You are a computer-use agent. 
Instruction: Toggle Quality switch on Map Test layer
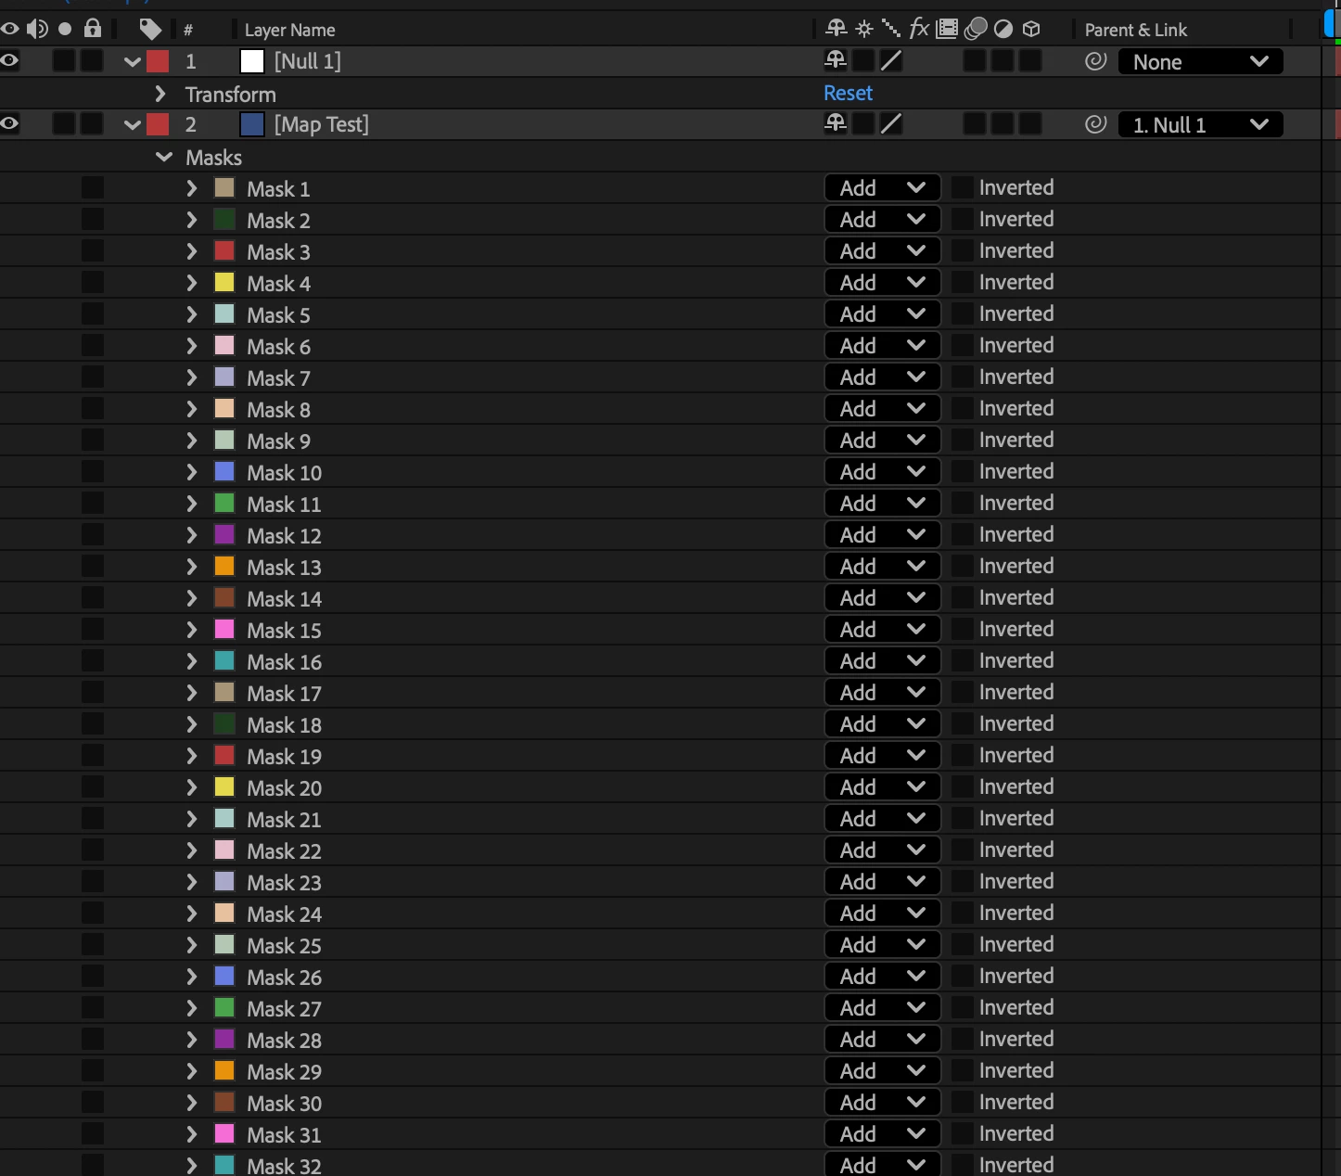click(891, 124)
